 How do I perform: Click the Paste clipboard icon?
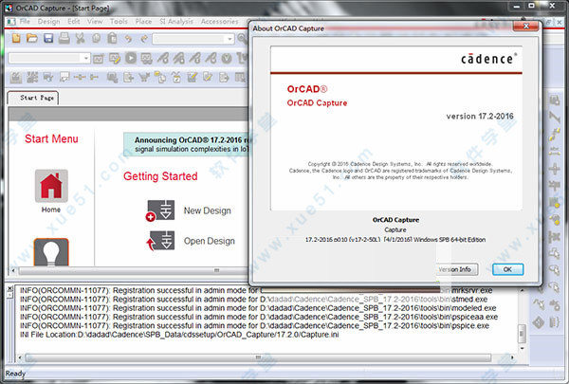coord(112,38)
